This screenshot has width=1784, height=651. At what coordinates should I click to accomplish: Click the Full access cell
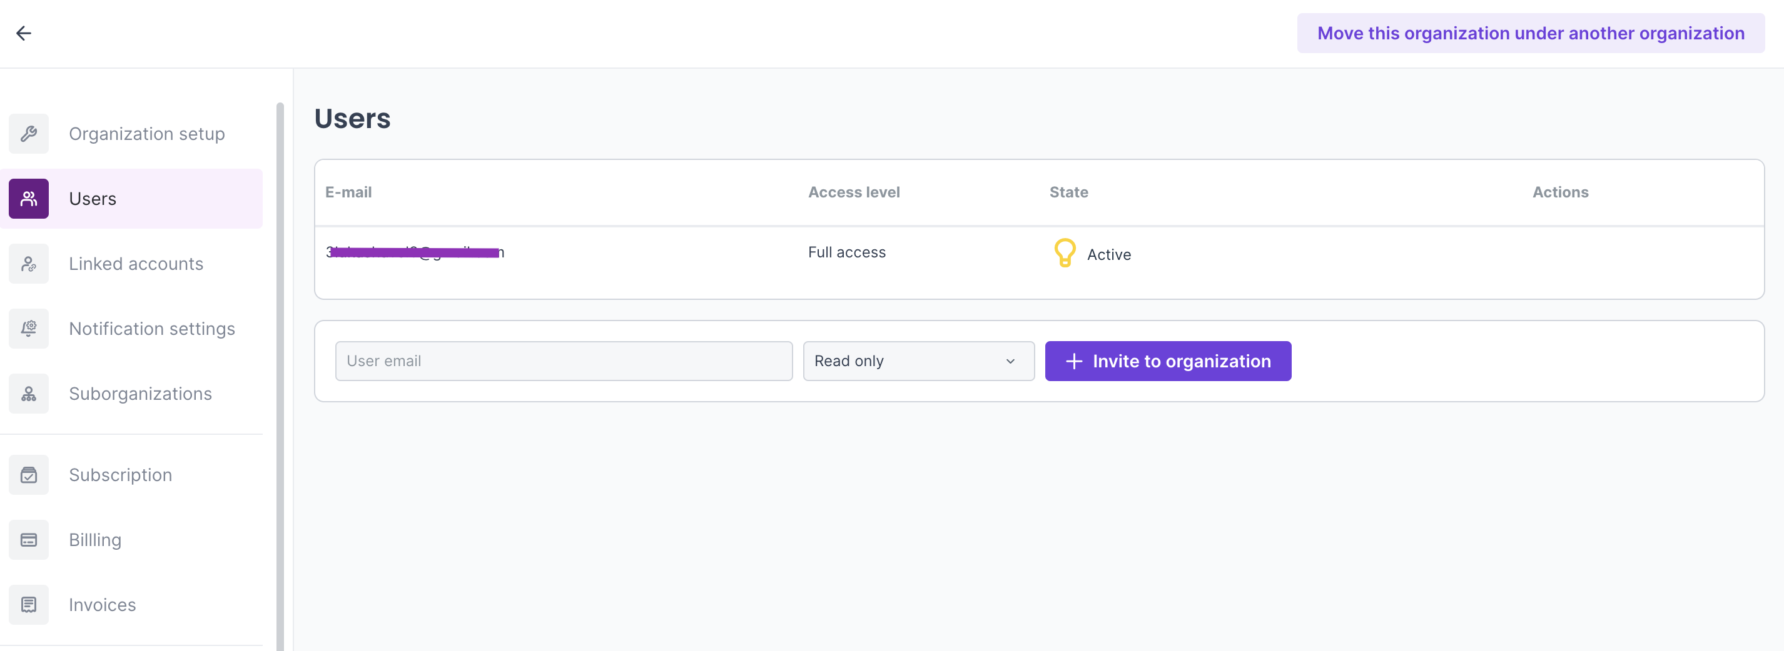846,252
